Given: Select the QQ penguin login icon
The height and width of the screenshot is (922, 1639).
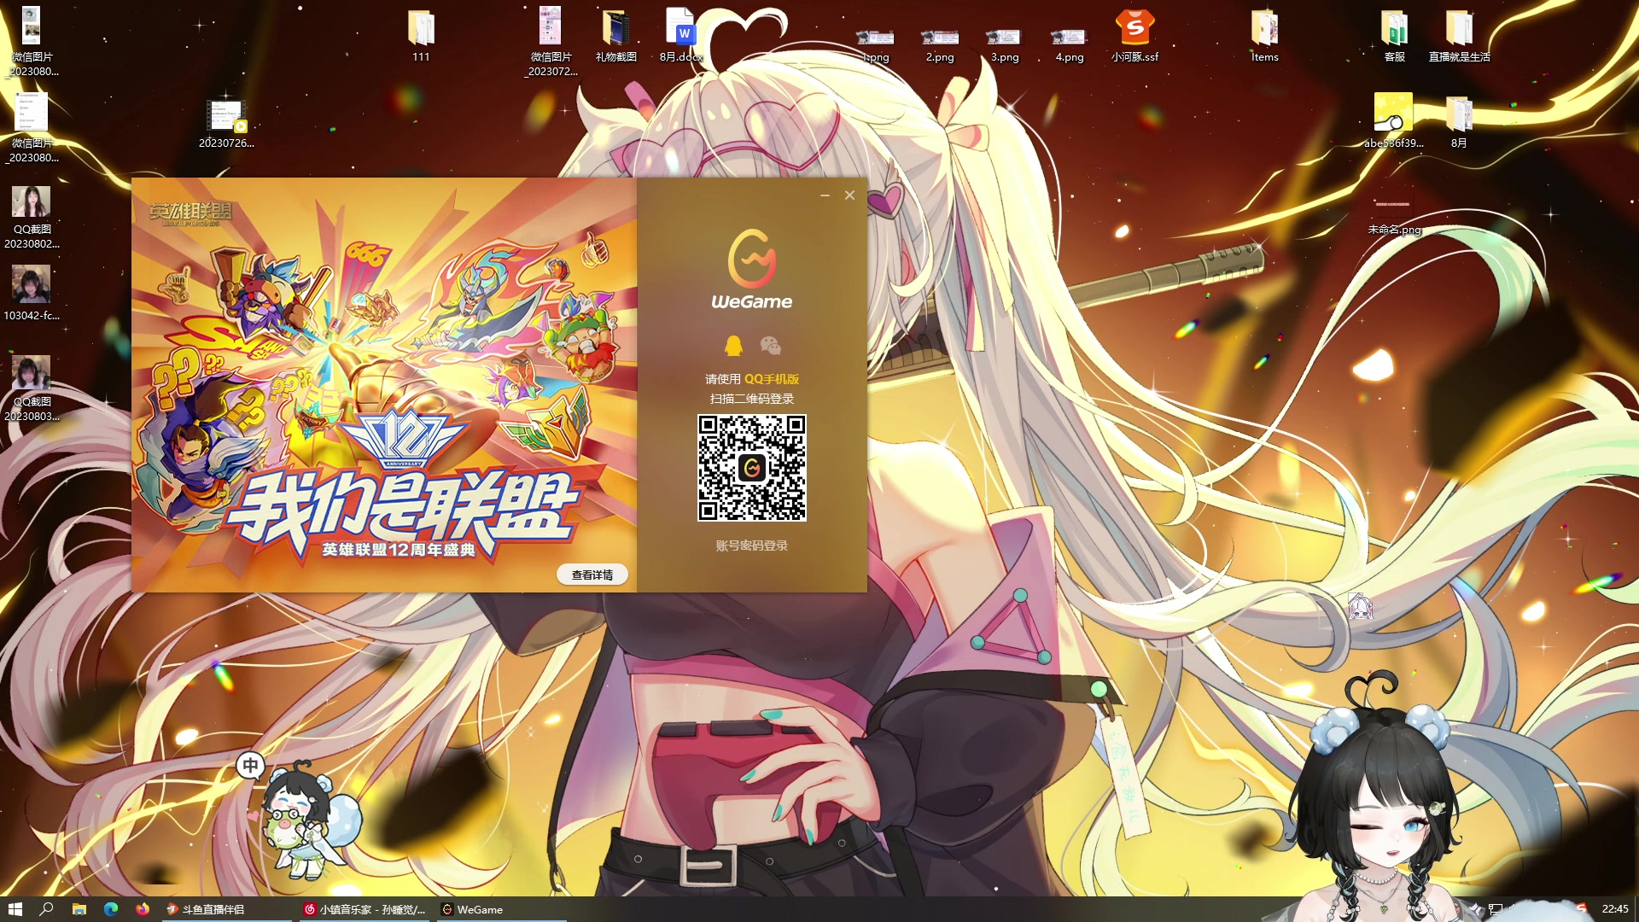Looking at the screenshot, I should point(733,346).
